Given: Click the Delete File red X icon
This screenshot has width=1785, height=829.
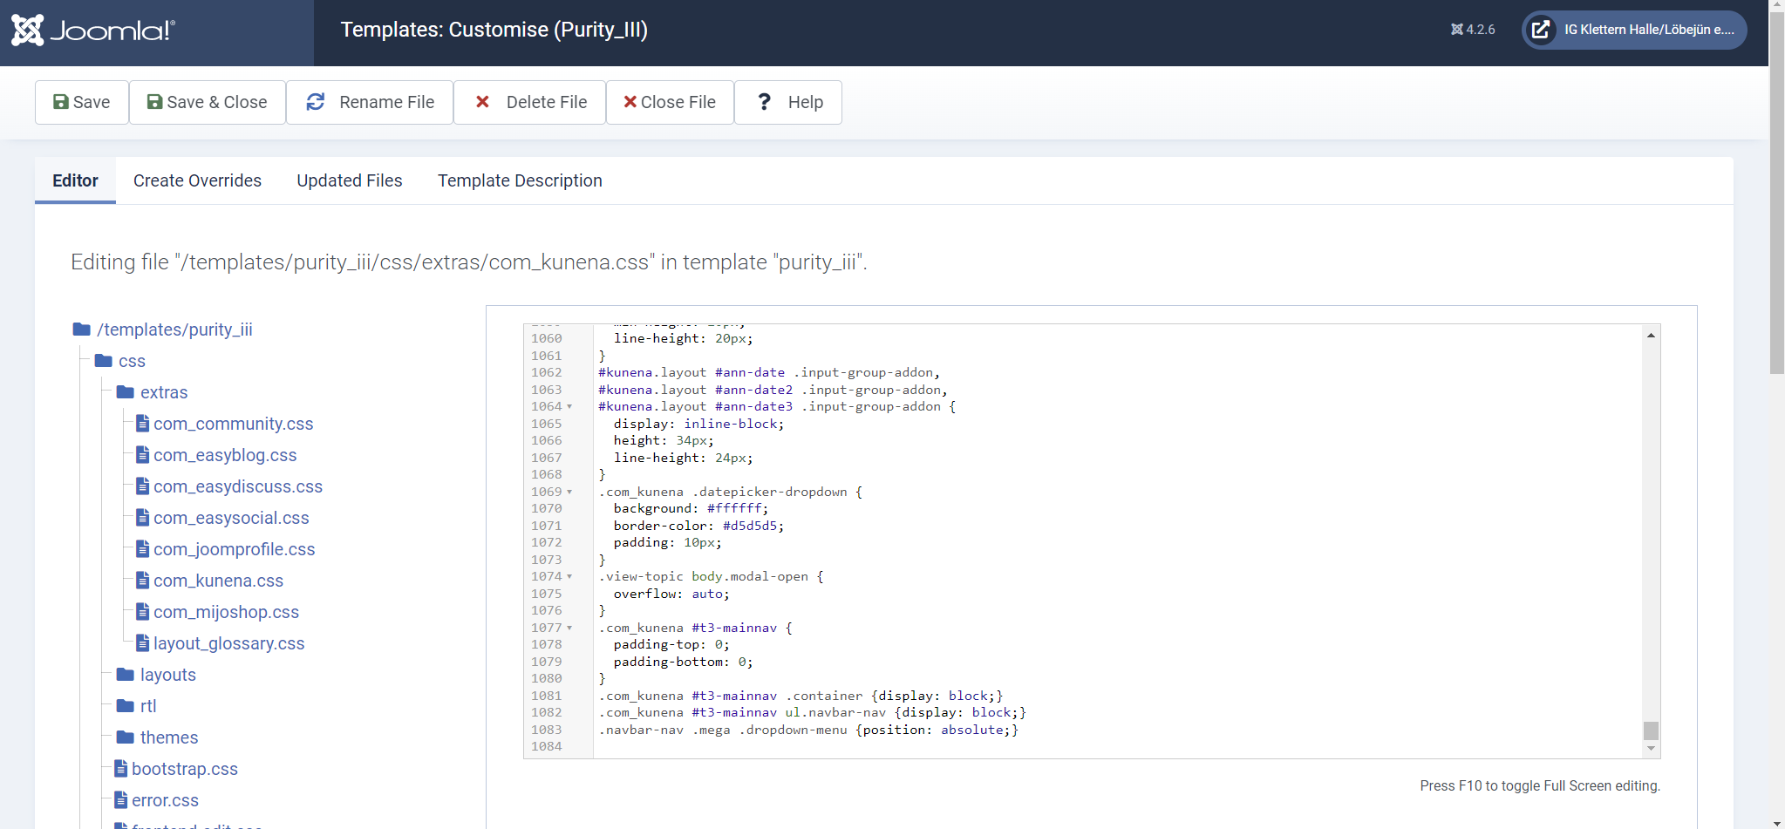Looking at the screenshot, I should click(482, 102).
